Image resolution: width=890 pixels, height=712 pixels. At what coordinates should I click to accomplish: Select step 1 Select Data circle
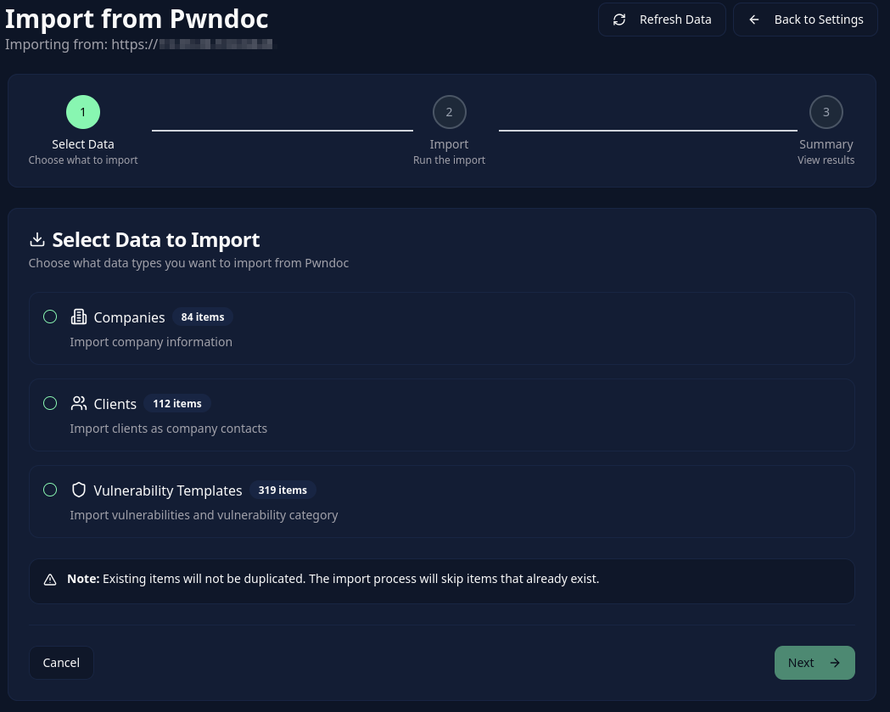pyautogui.click(x=83, y=112)
